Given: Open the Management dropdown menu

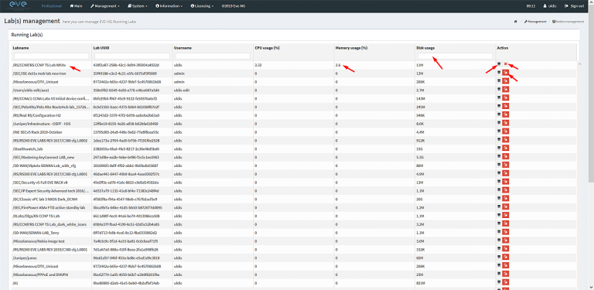Looking at the screenshot, I should point(105,6).
